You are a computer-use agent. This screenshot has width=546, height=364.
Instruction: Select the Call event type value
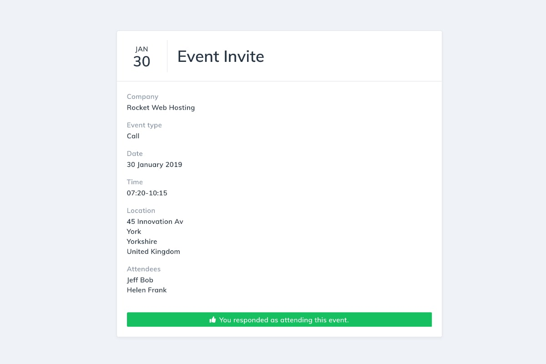(133, 136)
